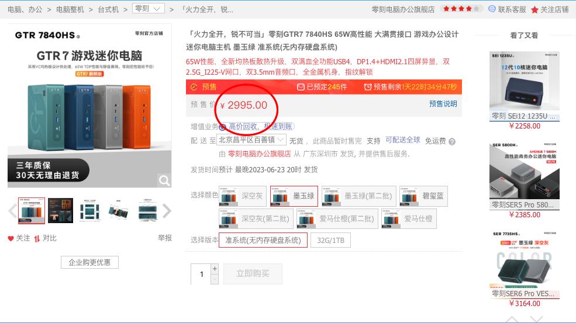Click the 已预定 calendar icon
576x323 pixels.
coord(301,87)
